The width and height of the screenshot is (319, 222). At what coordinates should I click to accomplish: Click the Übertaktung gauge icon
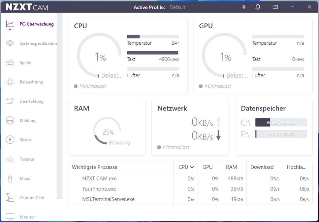(x=10, y=101)
